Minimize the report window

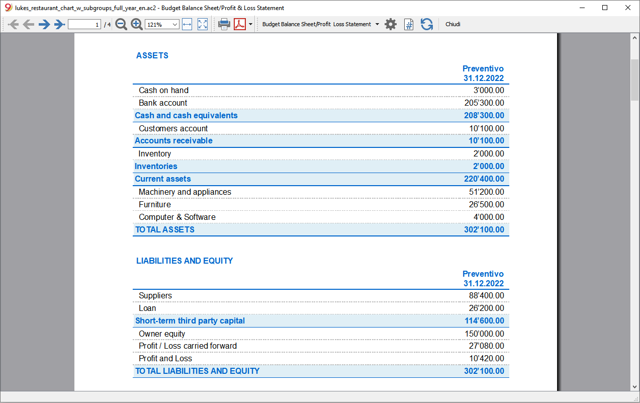[x=582, y=8]
